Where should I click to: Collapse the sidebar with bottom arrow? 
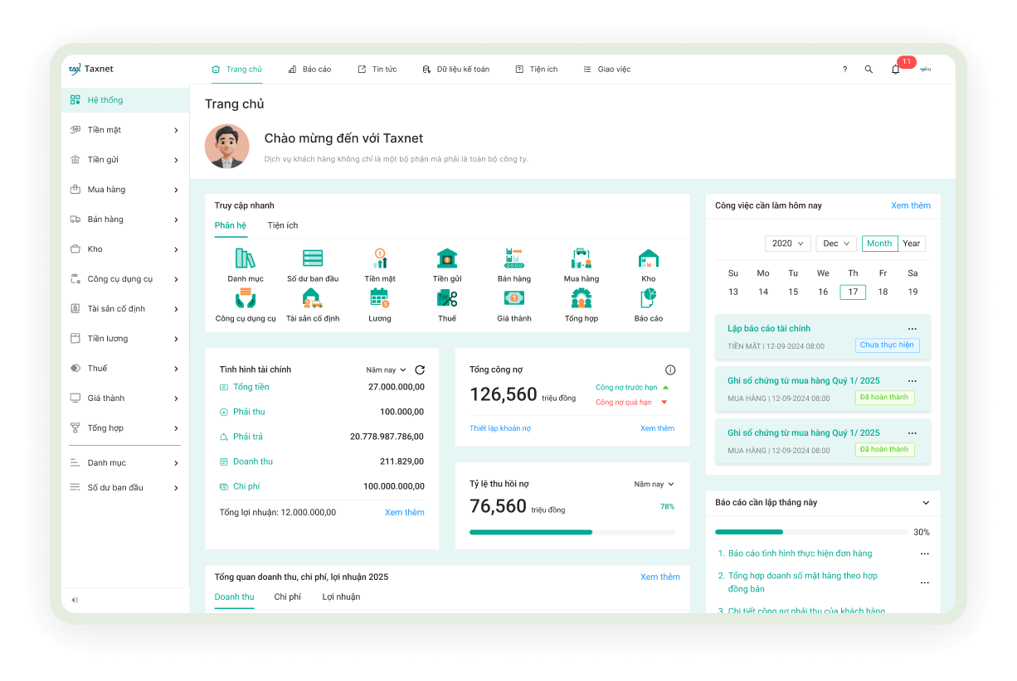[x=74, y=600]
